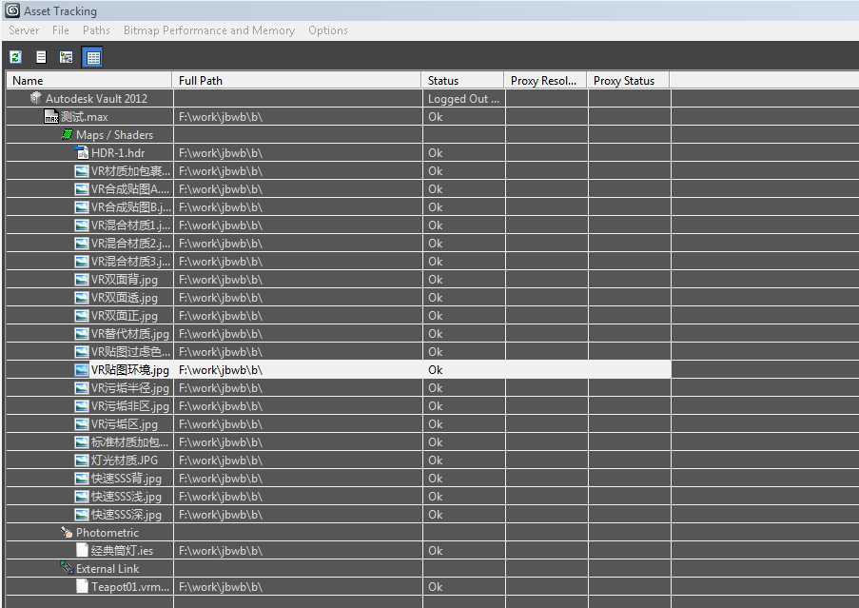
Task: Select 灯光材质.JPG asset
Action: (339, 461)
